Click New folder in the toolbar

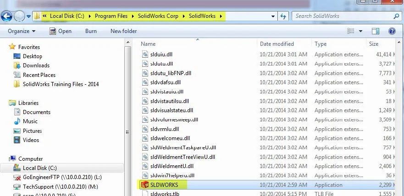click(x=123, y=31)
